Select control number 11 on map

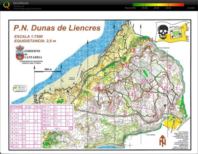[x=151, y=40]
